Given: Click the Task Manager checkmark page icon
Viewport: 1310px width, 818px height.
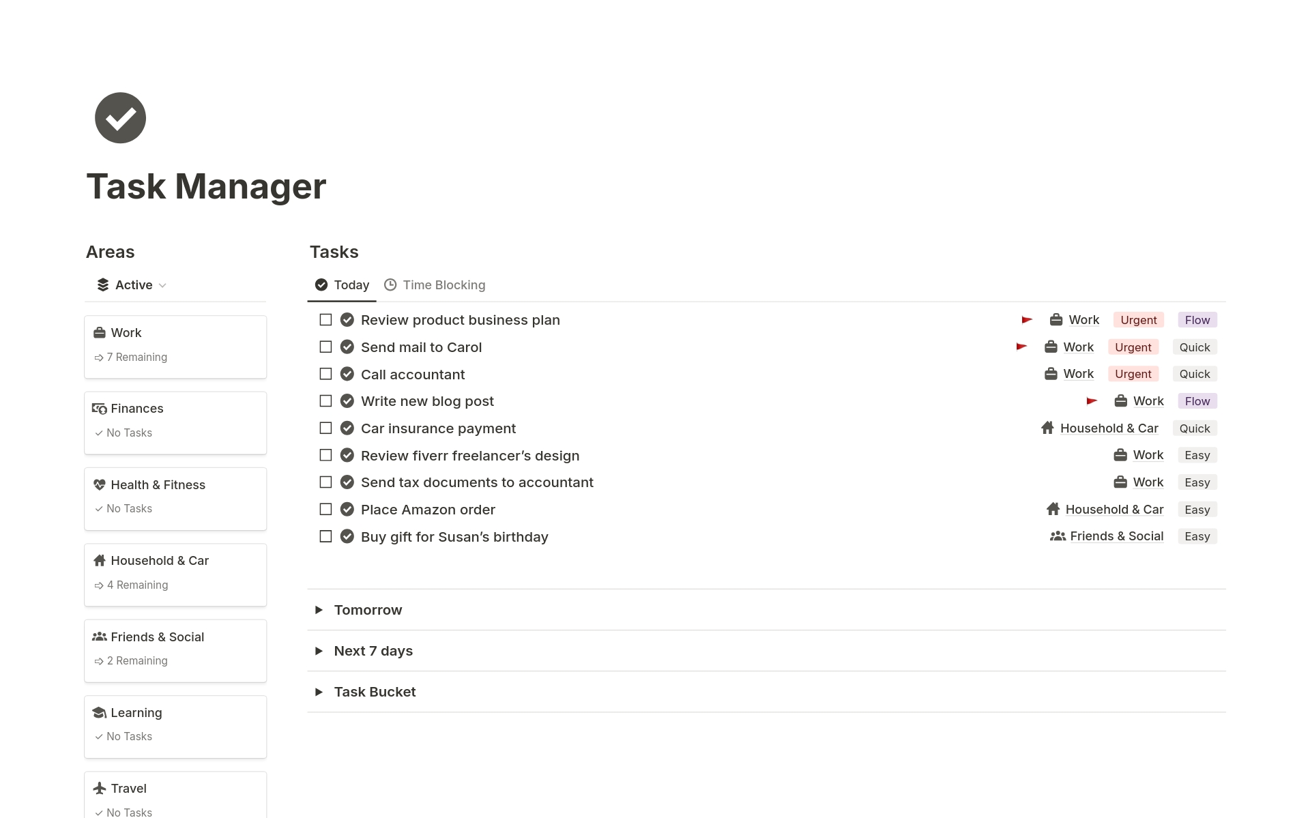Looking at the screenshot, I should (x=120, y=117).
